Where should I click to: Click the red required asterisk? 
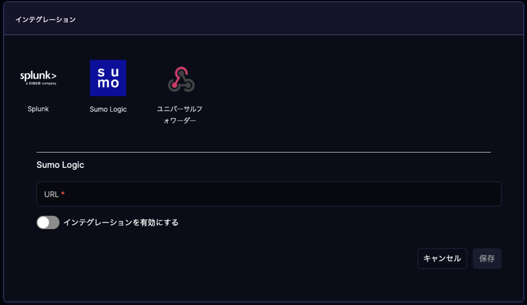63,194
